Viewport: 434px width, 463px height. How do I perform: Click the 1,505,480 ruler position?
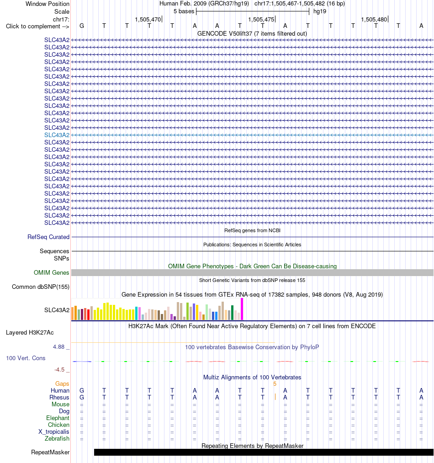pyautogui.click(x=374, y=20)
